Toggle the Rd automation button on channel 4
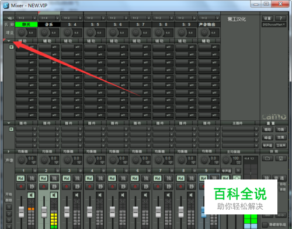This screenshot has height=229, width=292. [89, 178]
